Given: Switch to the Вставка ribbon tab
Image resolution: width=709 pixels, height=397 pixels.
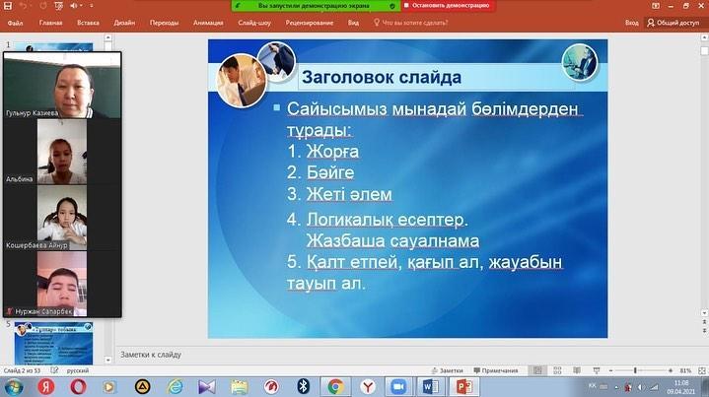Looking at the screenshot, I should (87, 21).
